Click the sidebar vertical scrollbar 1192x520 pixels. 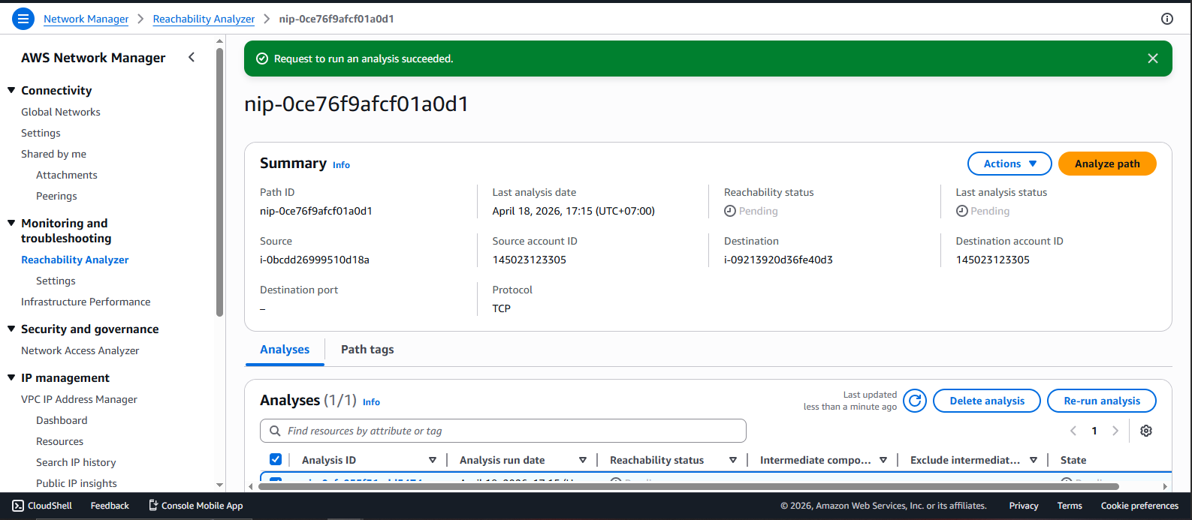click(x=219, y=182)
